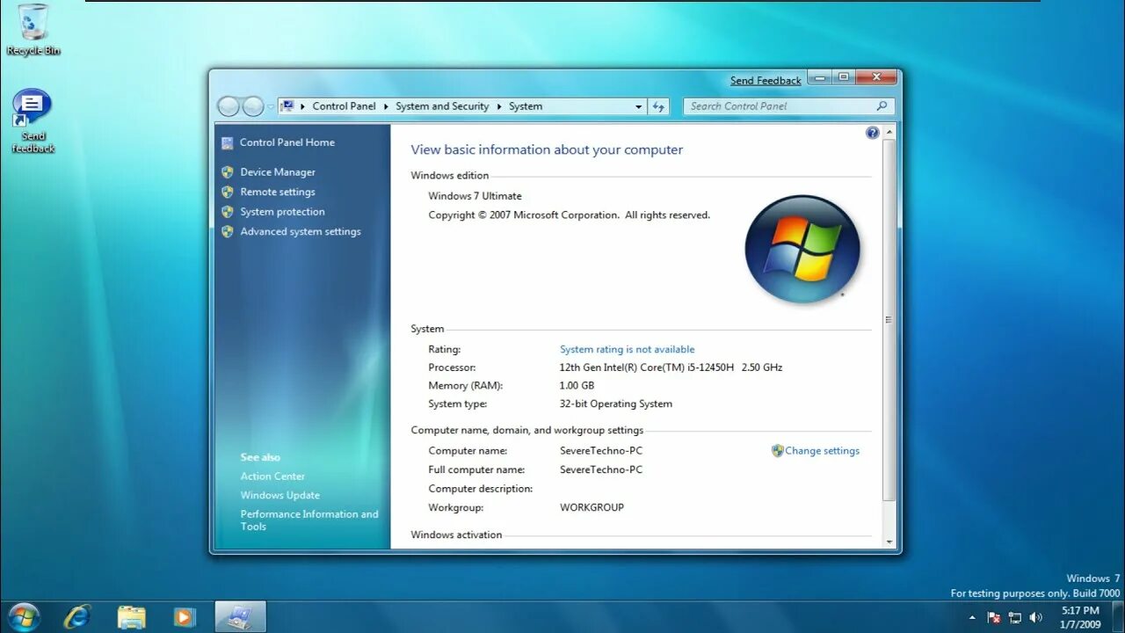
Task: Open Performance Information and Tools link
Action: point(309,520)
